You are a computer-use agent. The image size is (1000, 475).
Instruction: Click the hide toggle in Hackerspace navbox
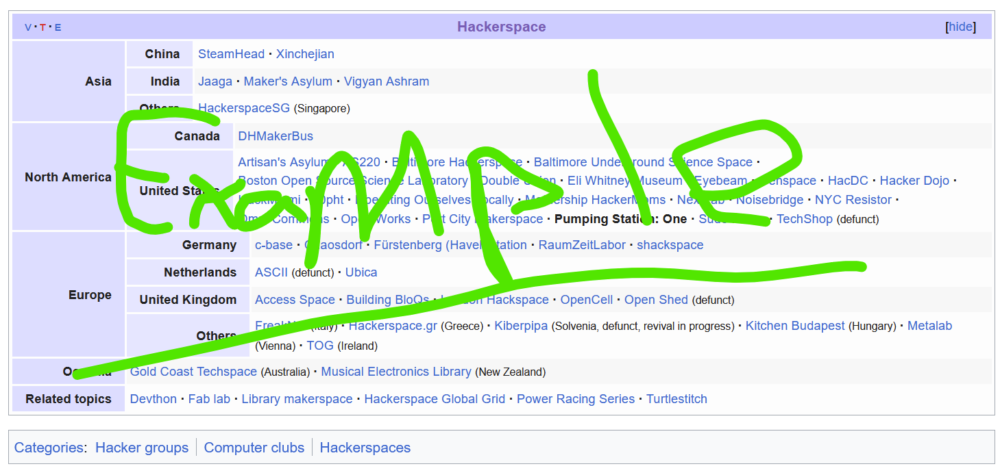[960, 27]
